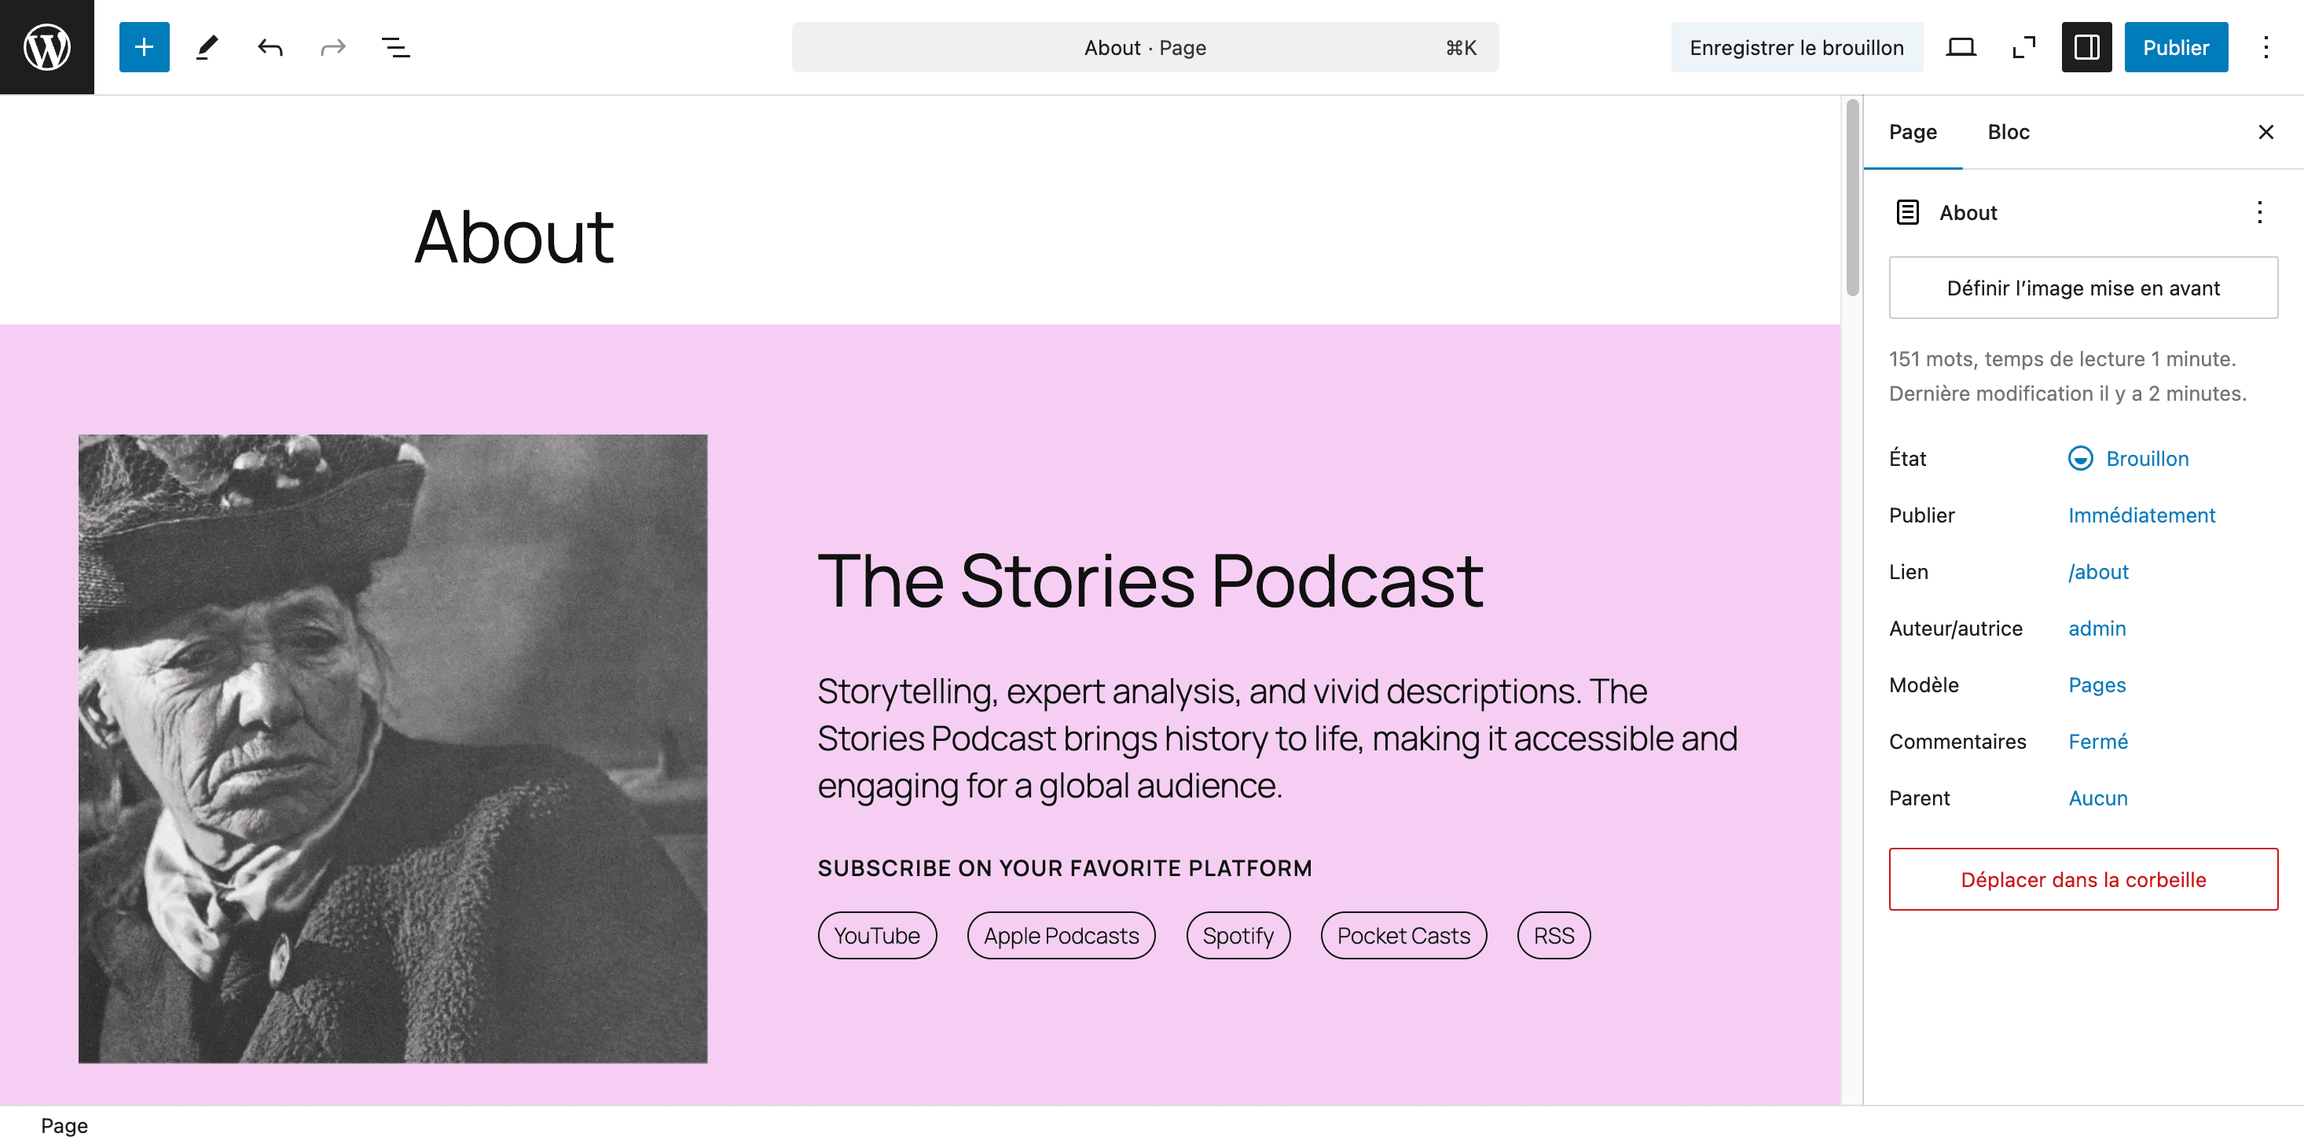Open the Document Overview list icon

395,47
